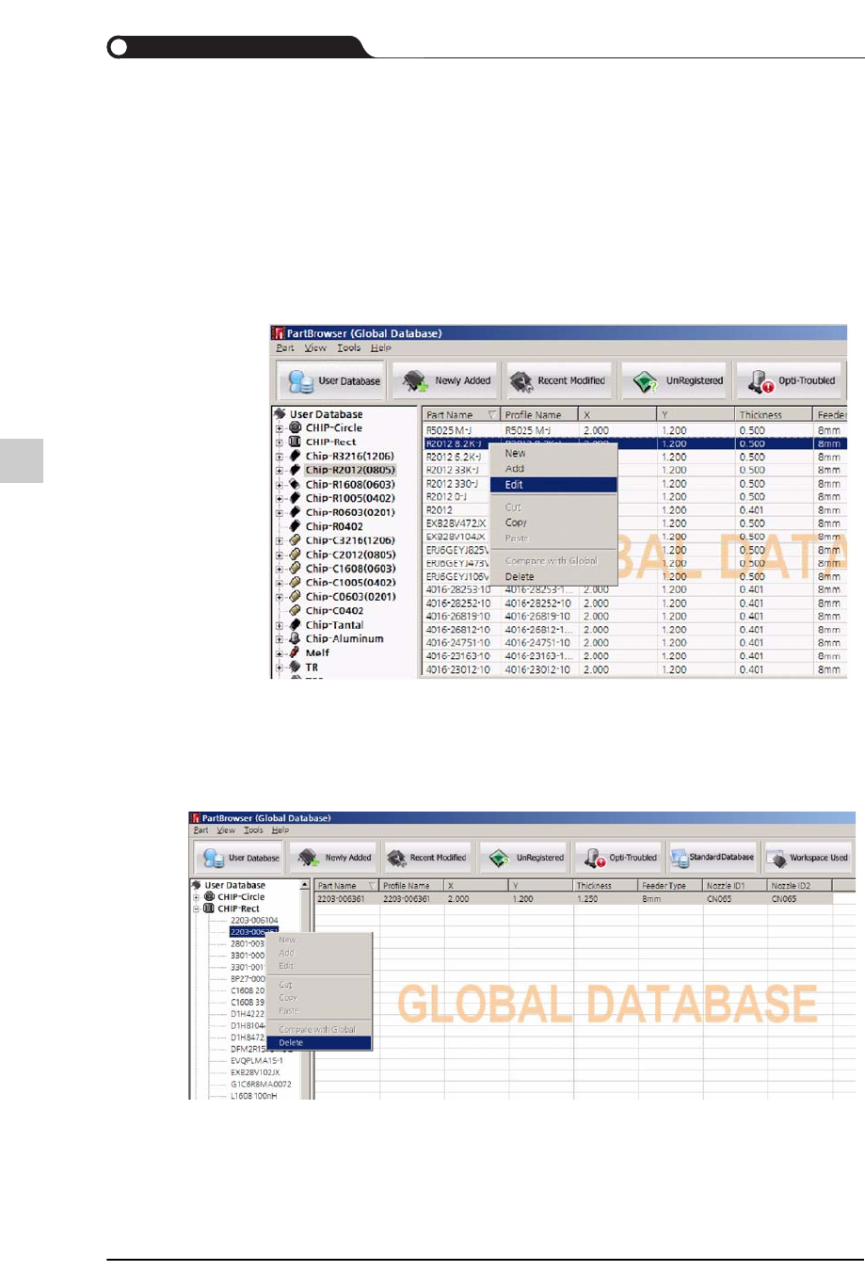Select tree entry EVQPLMA15-1
Screen dimensions: 865x1287
257,1061
